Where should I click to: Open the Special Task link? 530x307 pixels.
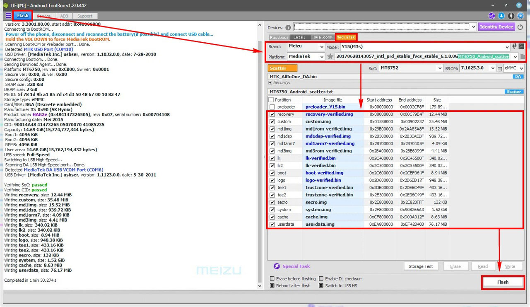296,266
